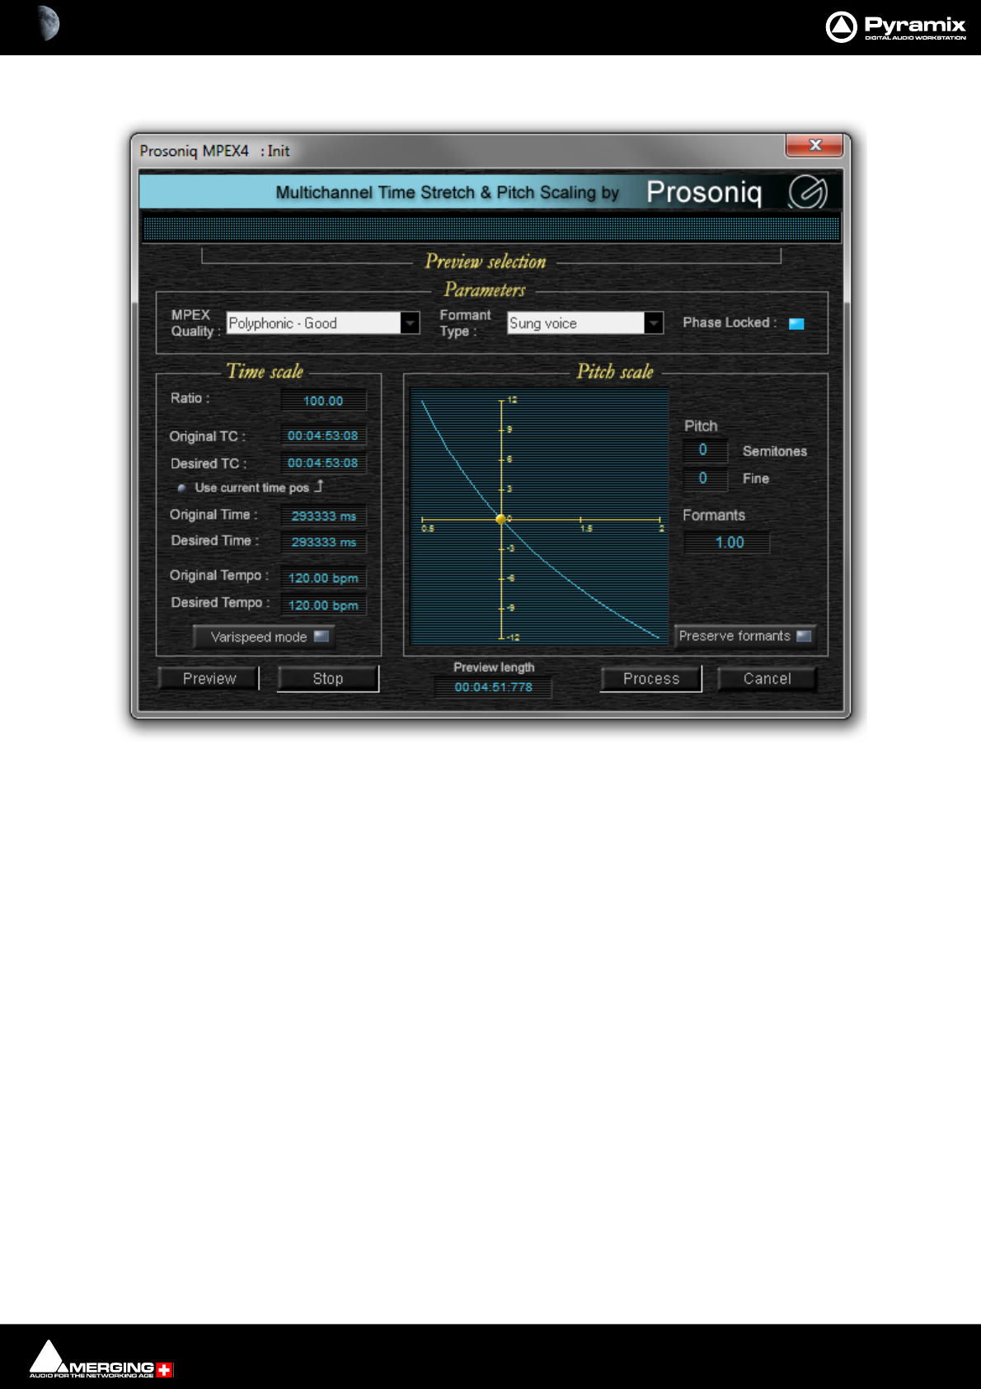Click the Pyramix logo in header
This screenshot has height=1389, width=981.
[x=895, y=26]
